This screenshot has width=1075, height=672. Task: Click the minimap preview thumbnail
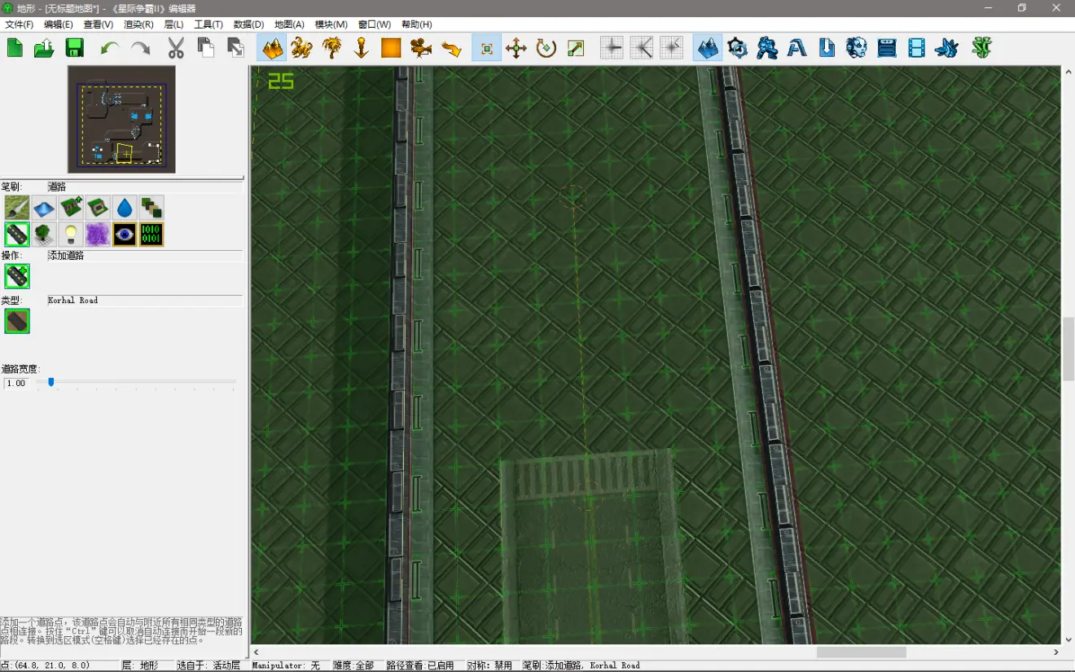121,119
